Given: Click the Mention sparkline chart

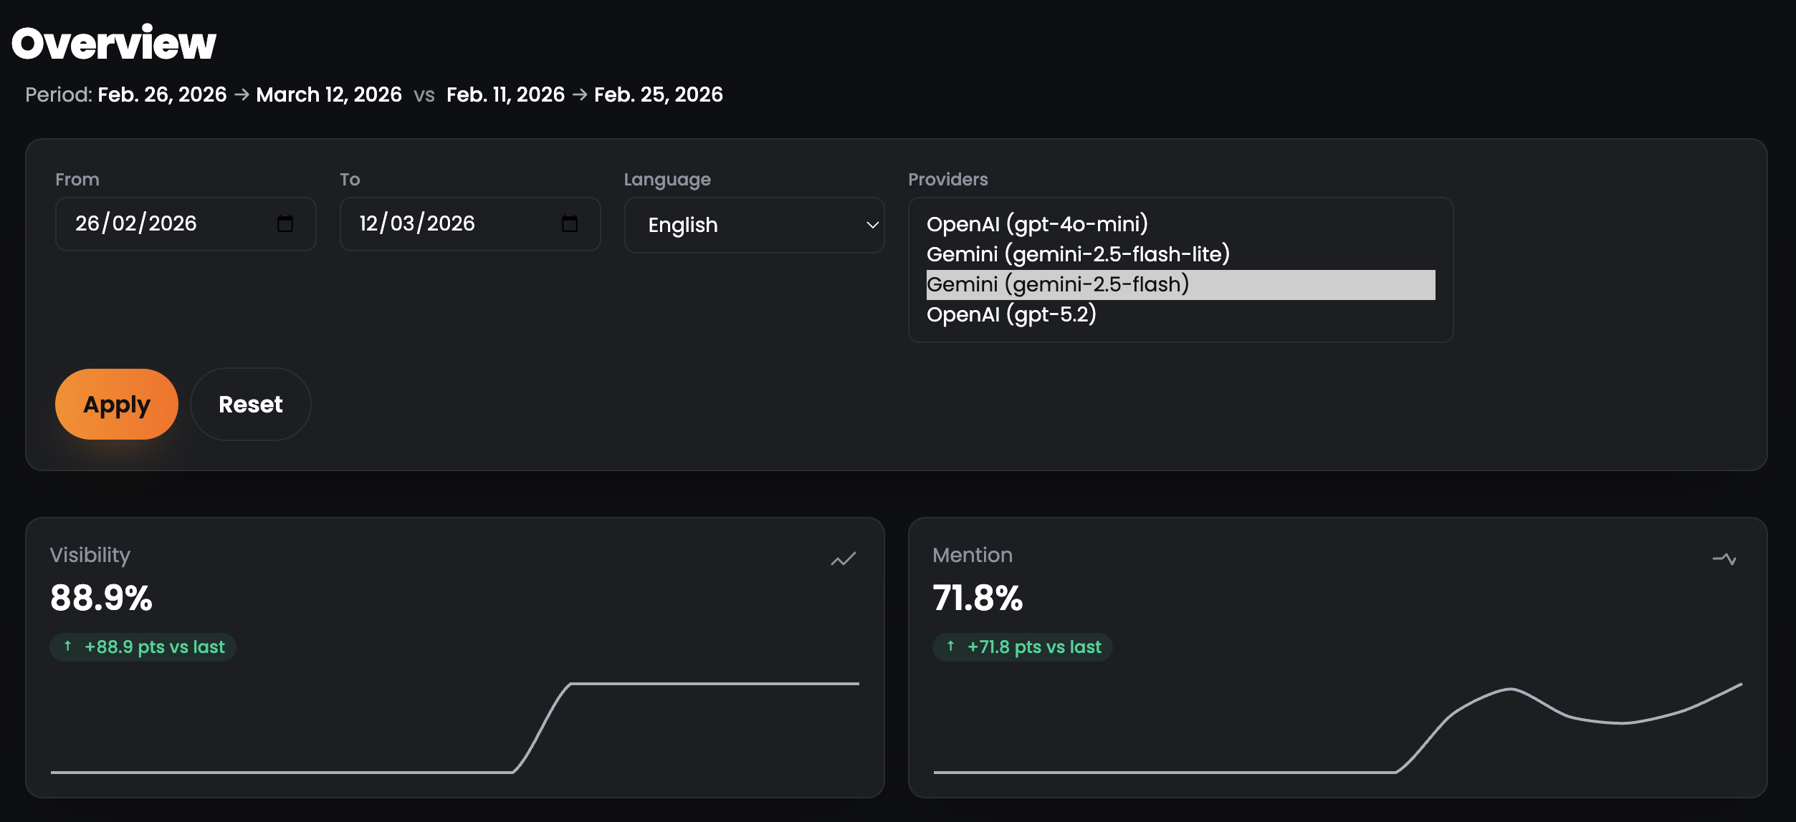Looking at the screenshot, I should point(1337,727).
